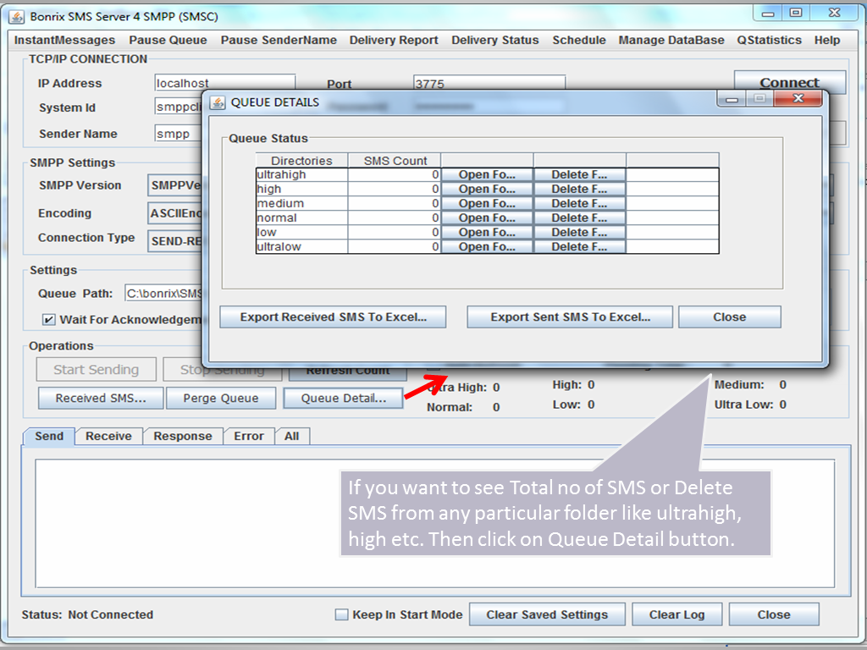Click Status: Not Connected text

click(x=87, y=614)
